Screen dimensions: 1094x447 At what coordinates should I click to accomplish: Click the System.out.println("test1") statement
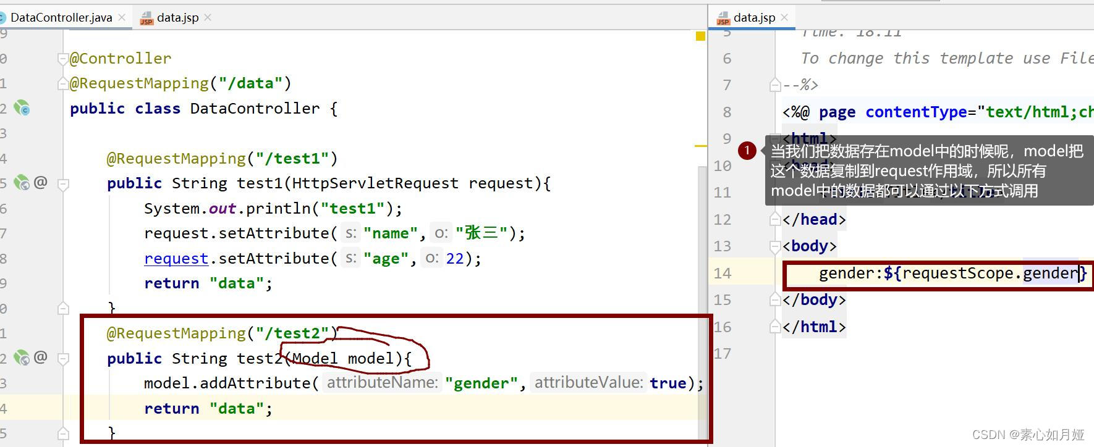pos(273,209)
